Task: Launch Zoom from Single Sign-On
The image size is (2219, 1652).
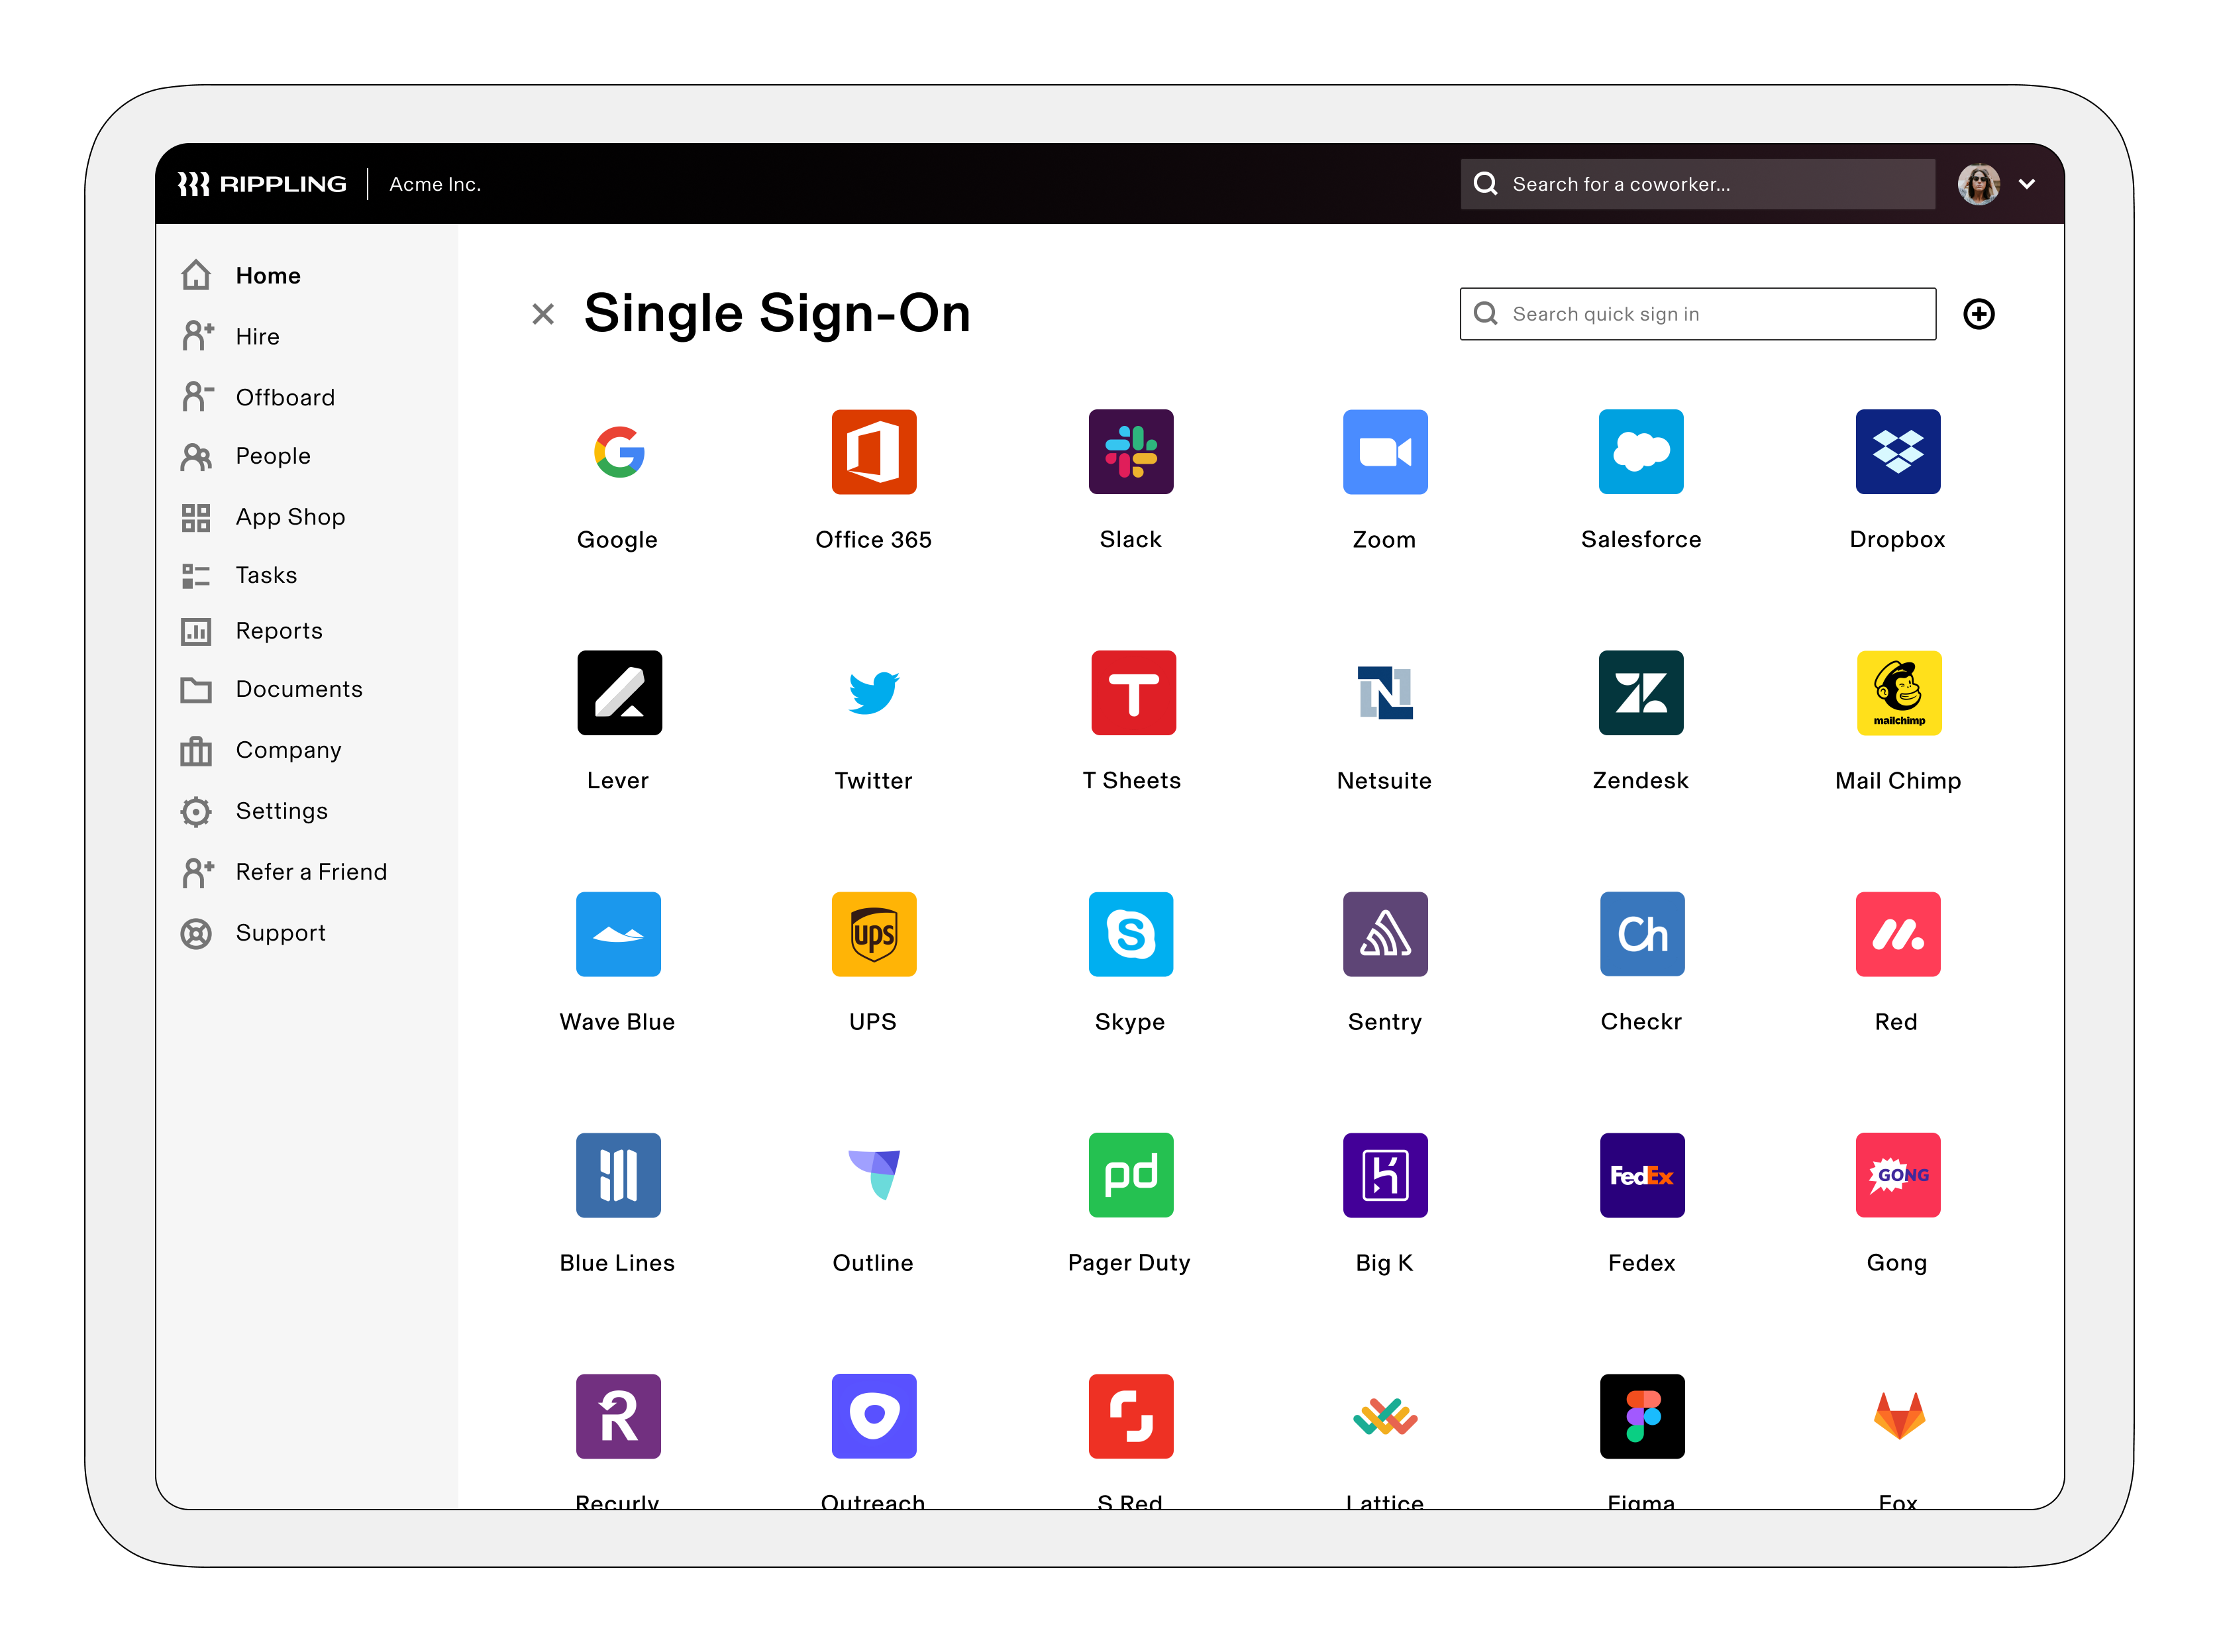Action: click(x=1384, y=452)
